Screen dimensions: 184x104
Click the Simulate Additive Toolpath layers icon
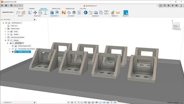point(74,12)
